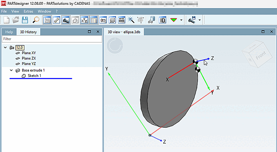Click the upper sphere handle on disc edge
Viewport: 277px width, 152px height.
coord(195,61)
